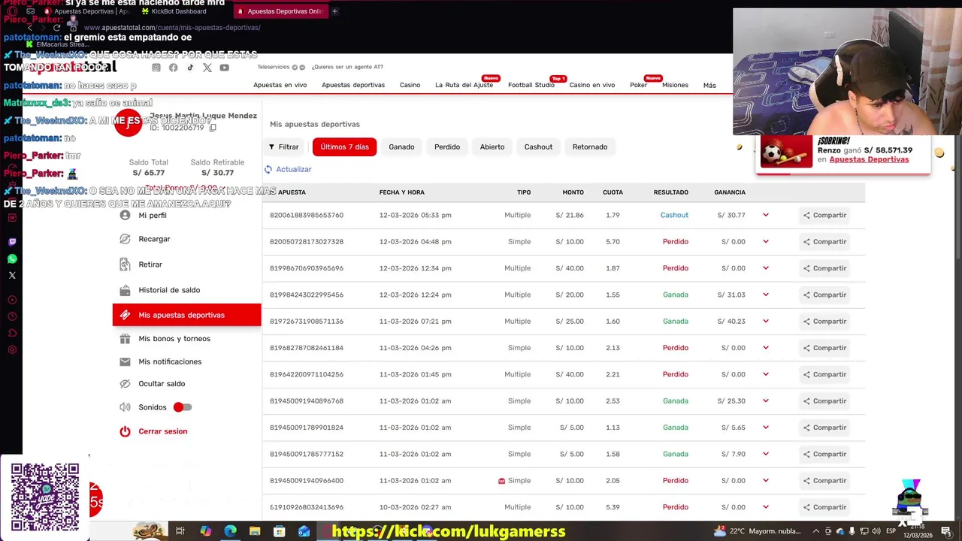962x541 pixels.
Task: Click Teleservicios link in header
Action: coord(274,67)
